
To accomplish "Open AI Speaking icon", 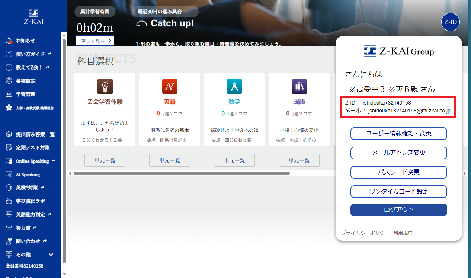I will (9, 175).
